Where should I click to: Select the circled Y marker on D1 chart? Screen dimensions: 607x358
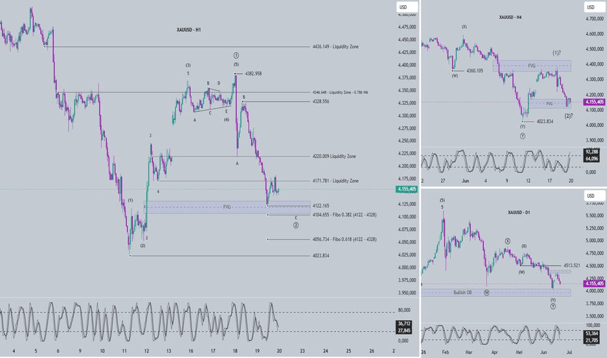click(553, 306)
